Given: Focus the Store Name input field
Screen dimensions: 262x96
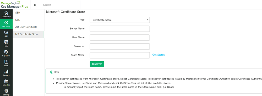Looking at the screenshot, I should (120, 55).
